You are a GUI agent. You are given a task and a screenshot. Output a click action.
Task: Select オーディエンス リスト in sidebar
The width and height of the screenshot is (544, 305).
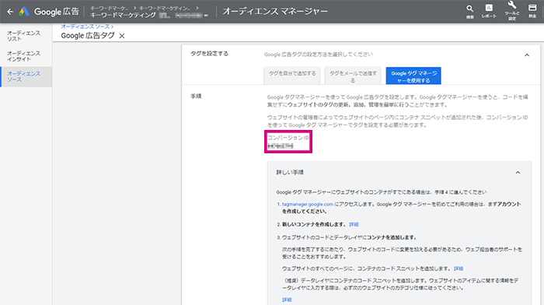(x=26, y=36)
